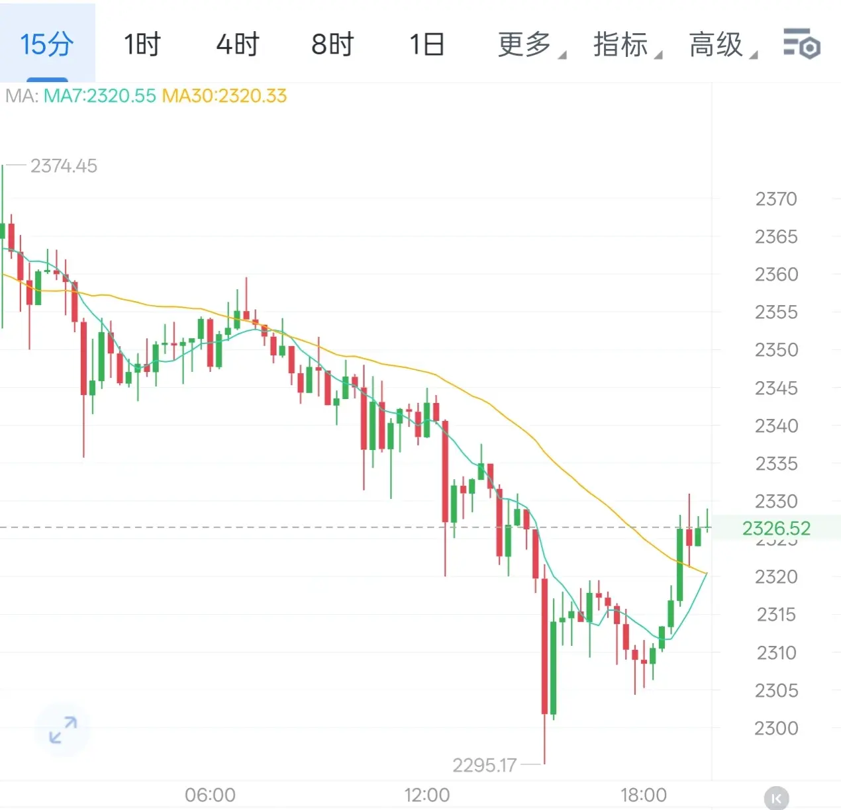
Task: Switch to the 1时 timeframe
Action: click(x=142, y=44)
